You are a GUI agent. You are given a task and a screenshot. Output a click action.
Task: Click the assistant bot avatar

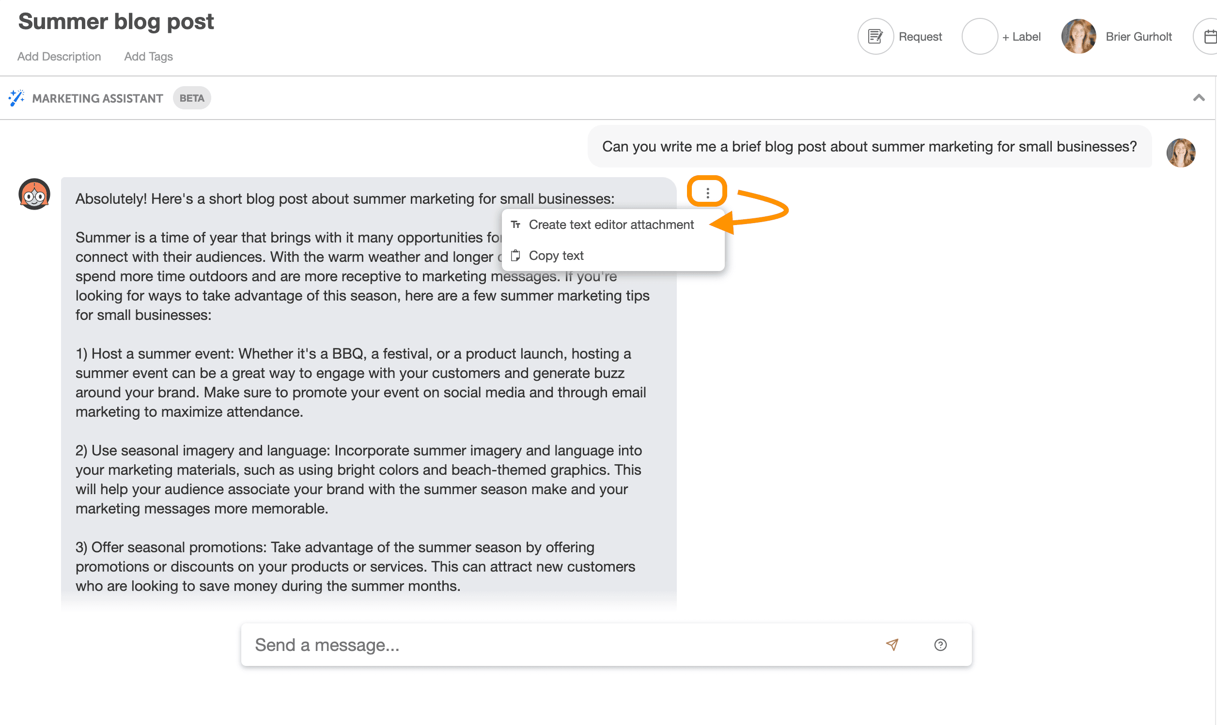34,194
